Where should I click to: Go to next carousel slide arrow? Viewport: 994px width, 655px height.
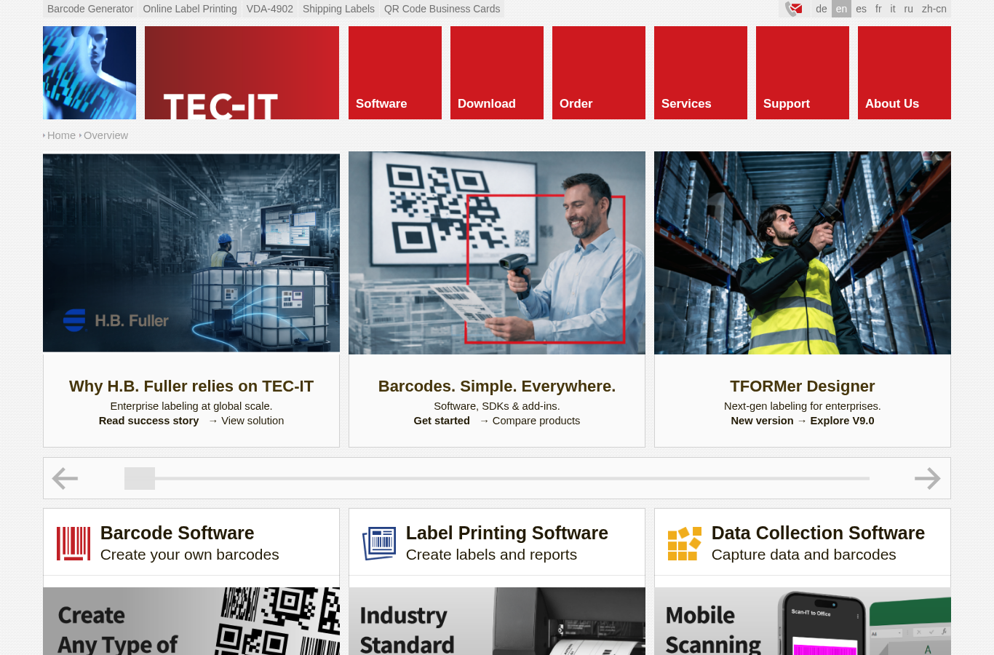pos(928,478)
